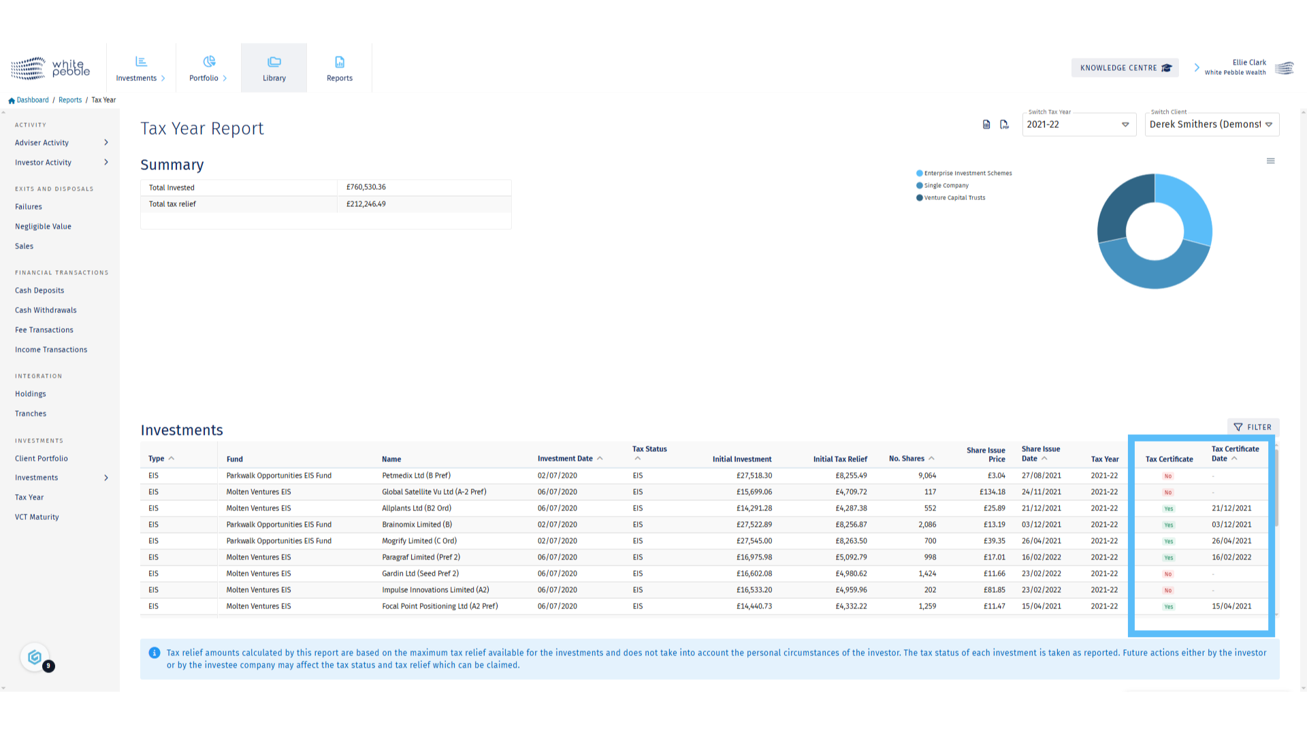Open the Switch Tax Year dropdown
The image size is (1307, 735).
pyautogui.click(x=1078, y=125)
